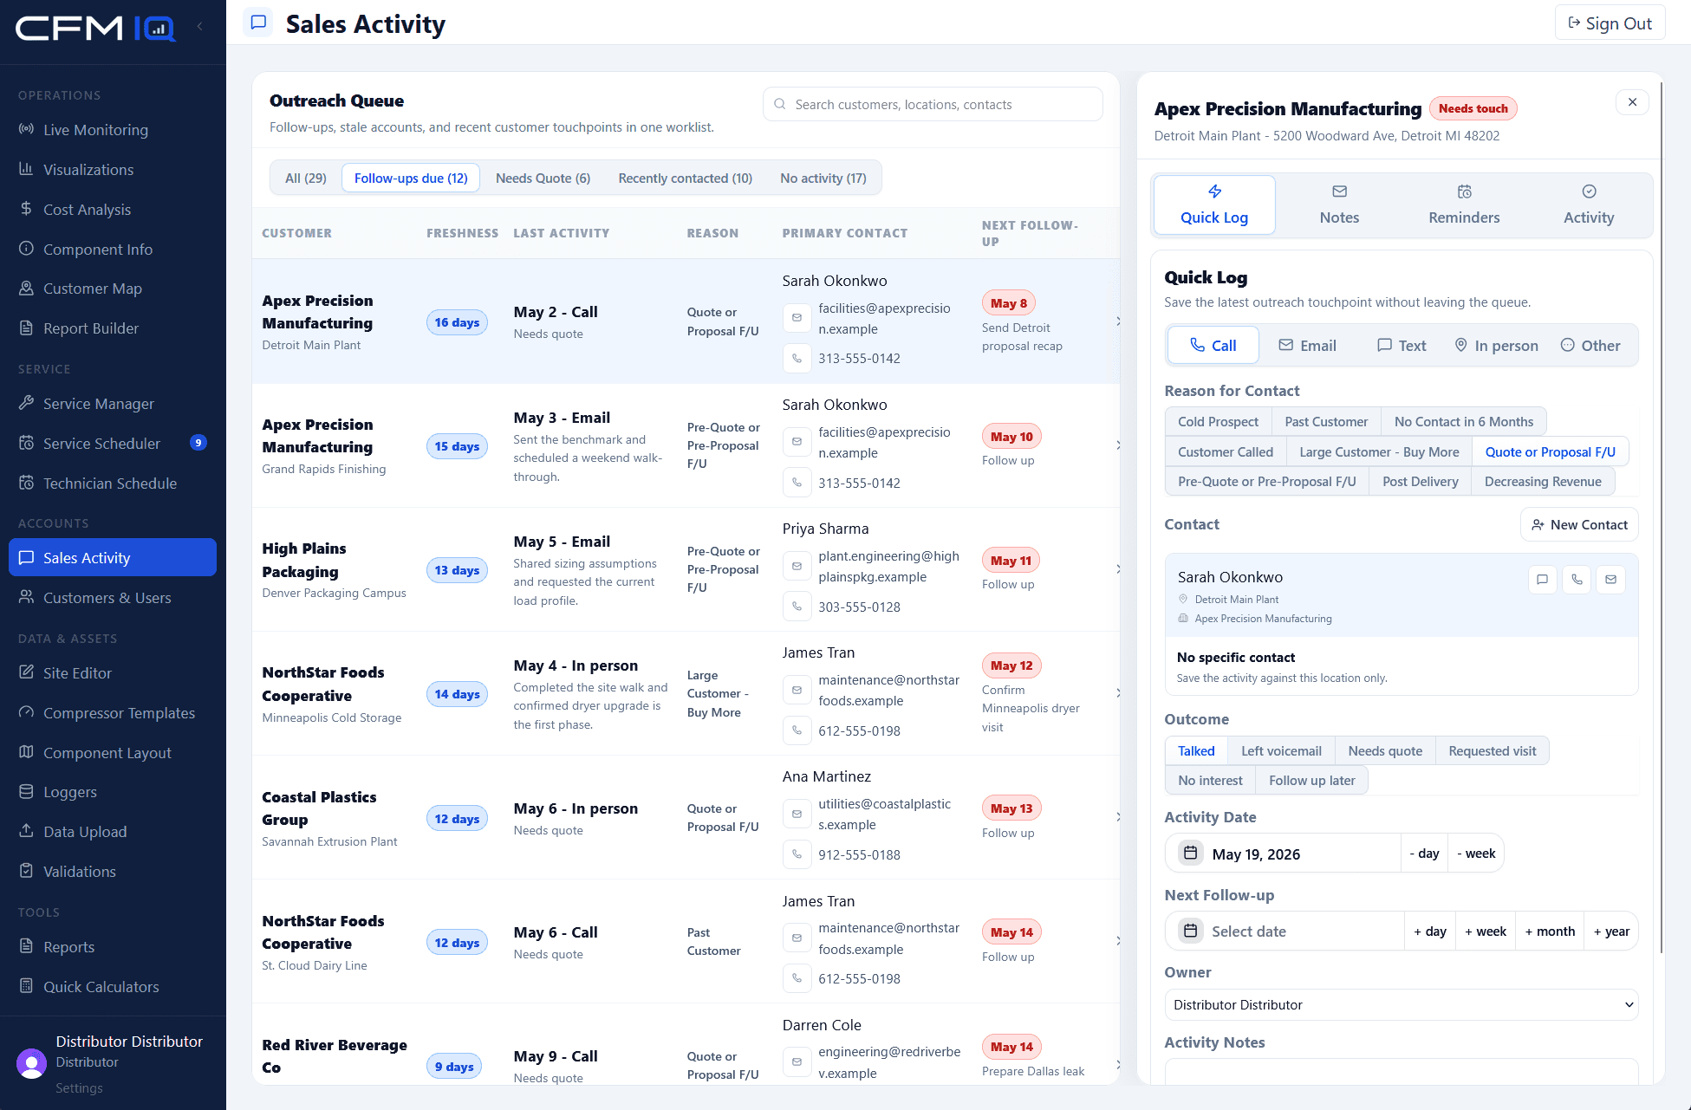Choose Decreasing Revenue reason
This screenshot has height=1110, width=1691.
1542,481
